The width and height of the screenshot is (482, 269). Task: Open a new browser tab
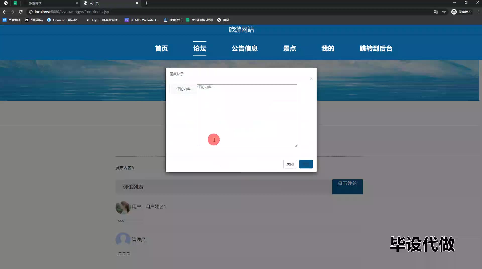point(147,3)
